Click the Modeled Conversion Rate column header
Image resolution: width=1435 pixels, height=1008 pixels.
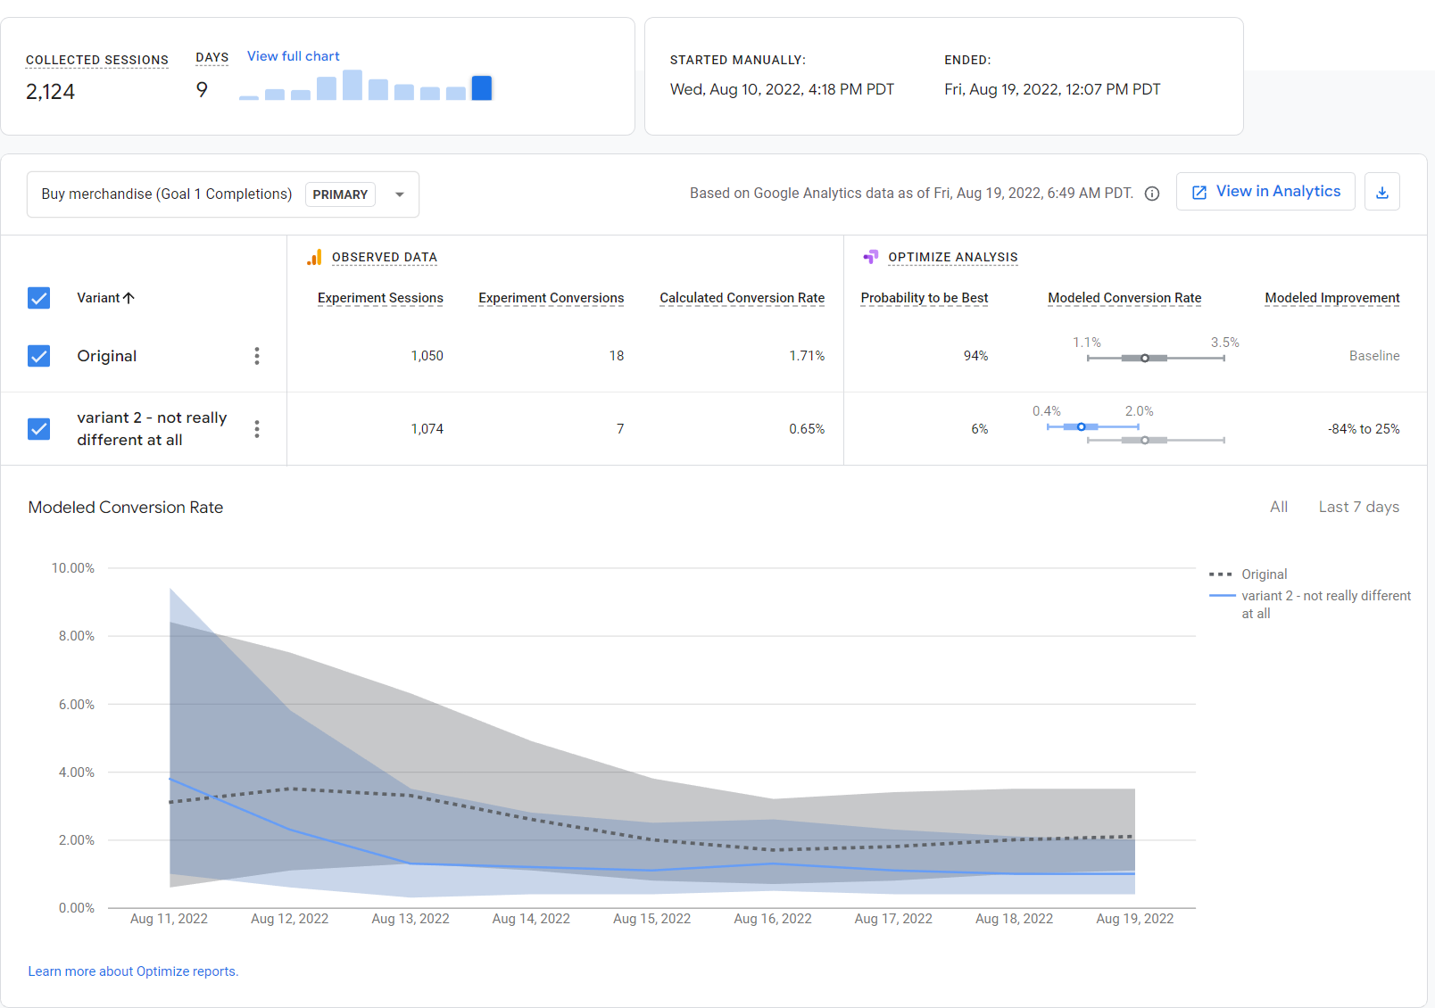click(1124, 298)
